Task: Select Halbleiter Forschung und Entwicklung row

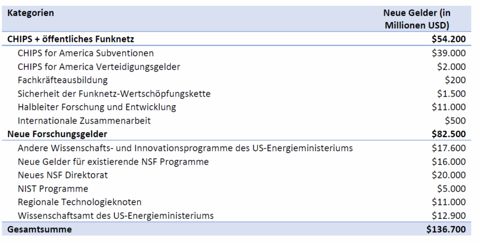Action: (97, 107)
